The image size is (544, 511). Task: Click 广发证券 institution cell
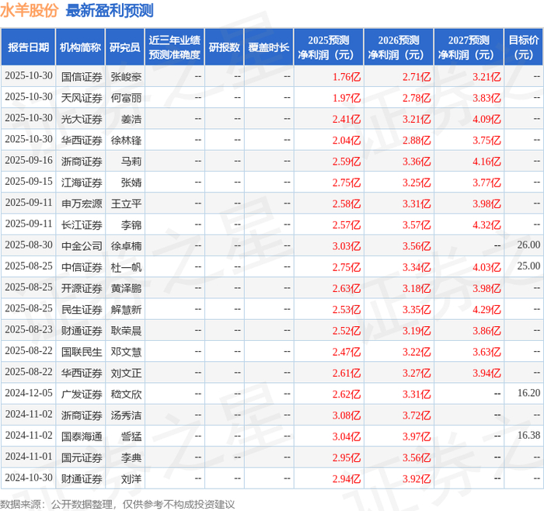[x=82, y=395]
